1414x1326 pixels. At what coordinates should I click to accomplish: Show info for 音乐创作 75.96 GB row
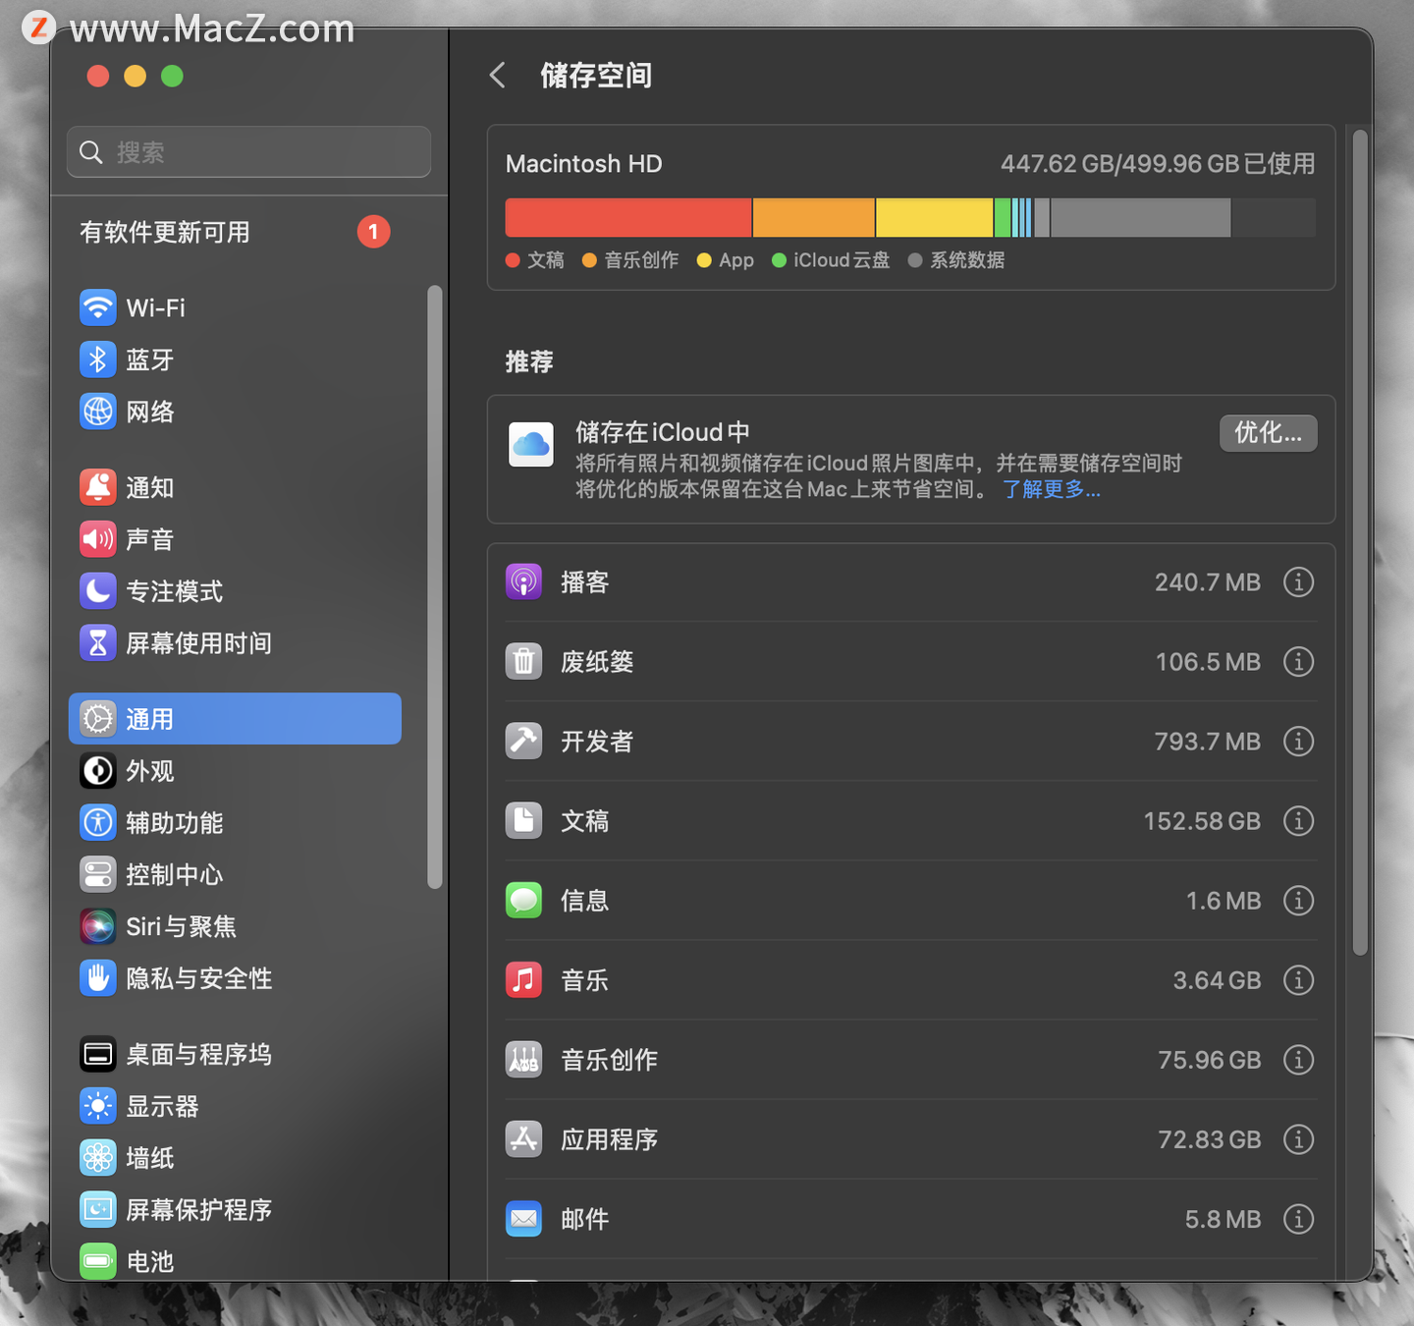1298,1060
